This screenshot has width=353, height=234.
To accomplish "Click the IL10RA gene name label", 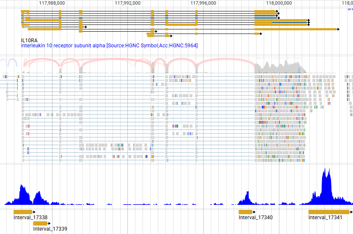I will [x=29, y=40].
